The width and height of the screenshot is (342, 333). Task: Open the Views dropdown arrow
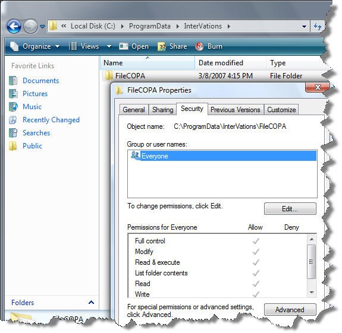[109, 46]
